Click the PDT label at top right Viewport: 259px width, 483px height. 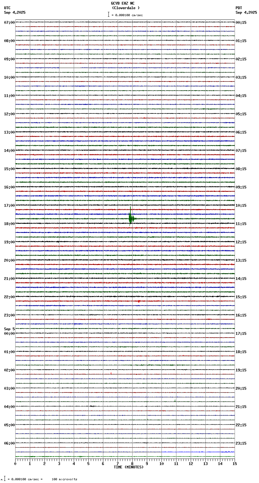[x=239, y=8]
